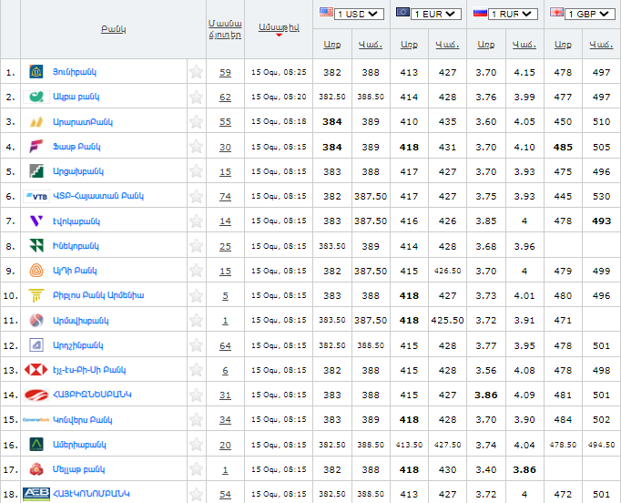This screenshot has width=621, height=503.
Task: Open ՀԱՅԷԿՈՆՈՄԲԱՆԿ's 54 branches link
Action: tap(225, 494)
